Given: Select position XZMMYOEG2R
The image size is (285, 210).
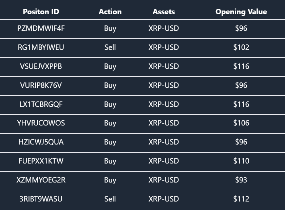Looking at the screenshot, I should (41, 180).
